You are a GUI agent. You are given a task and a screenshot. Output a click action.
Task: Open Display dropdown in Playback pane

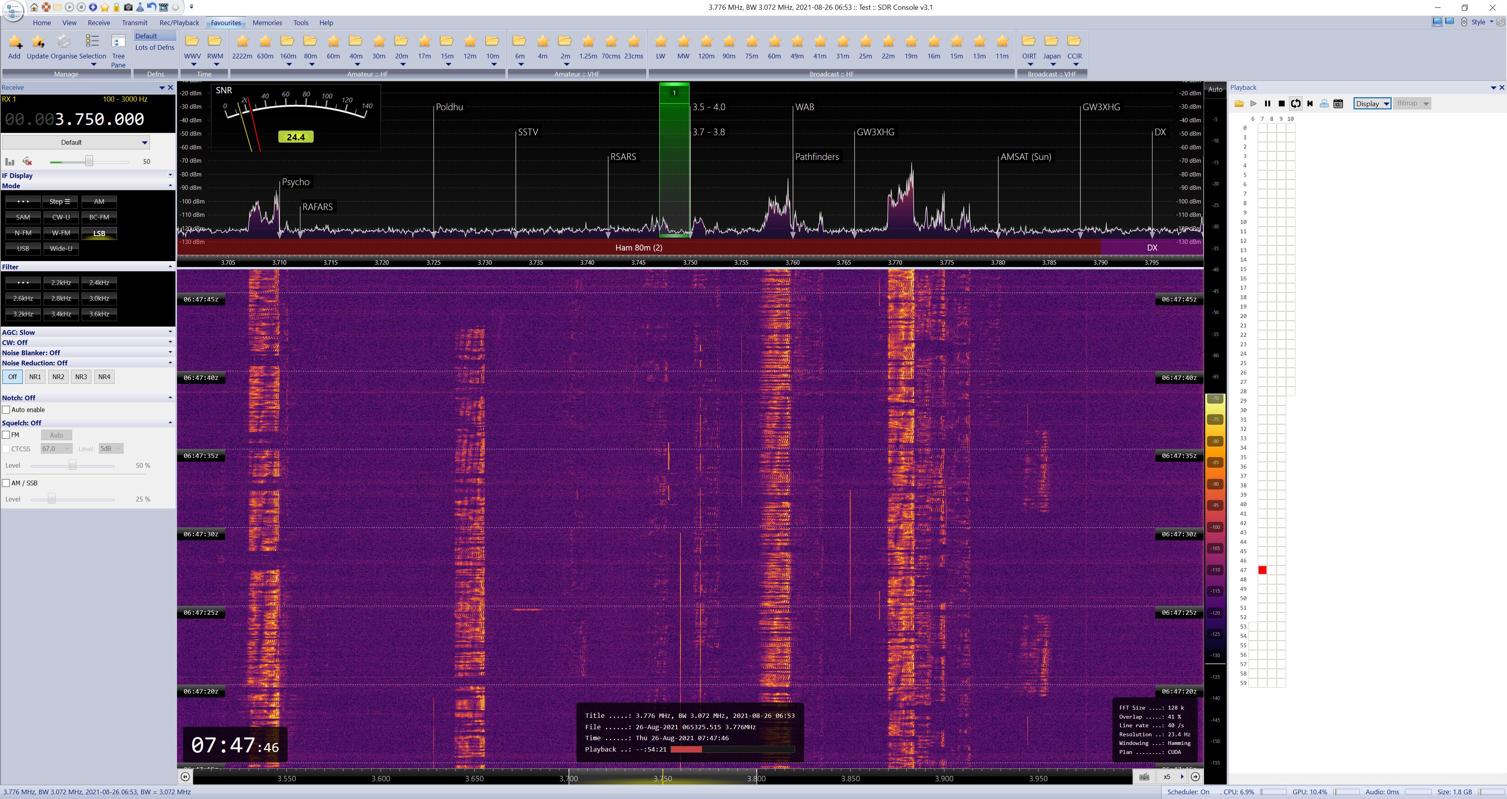1372,104
